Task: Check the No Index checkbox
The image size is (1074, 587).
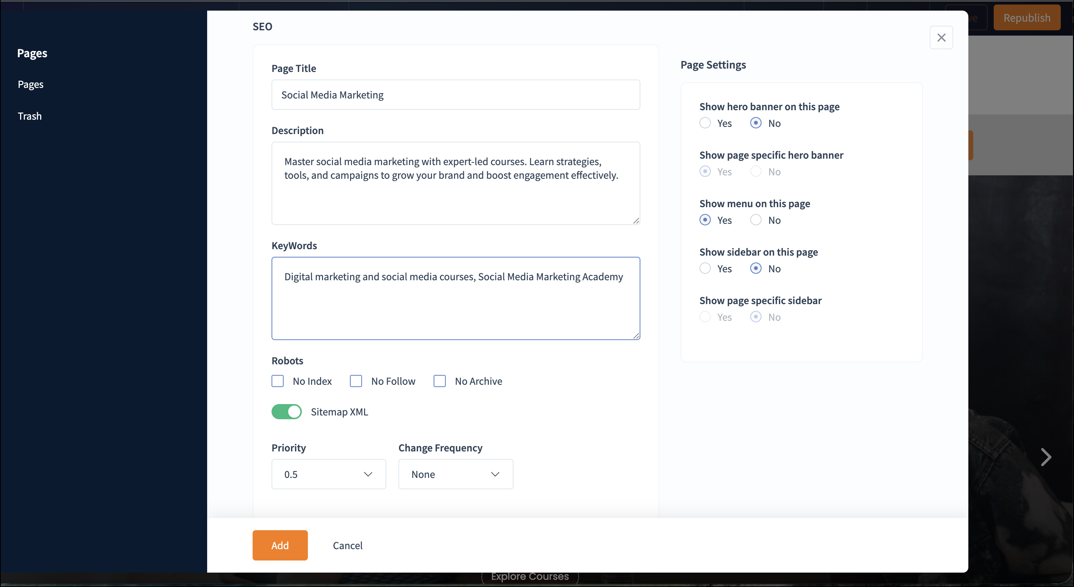Action: (x=278, y=381)
